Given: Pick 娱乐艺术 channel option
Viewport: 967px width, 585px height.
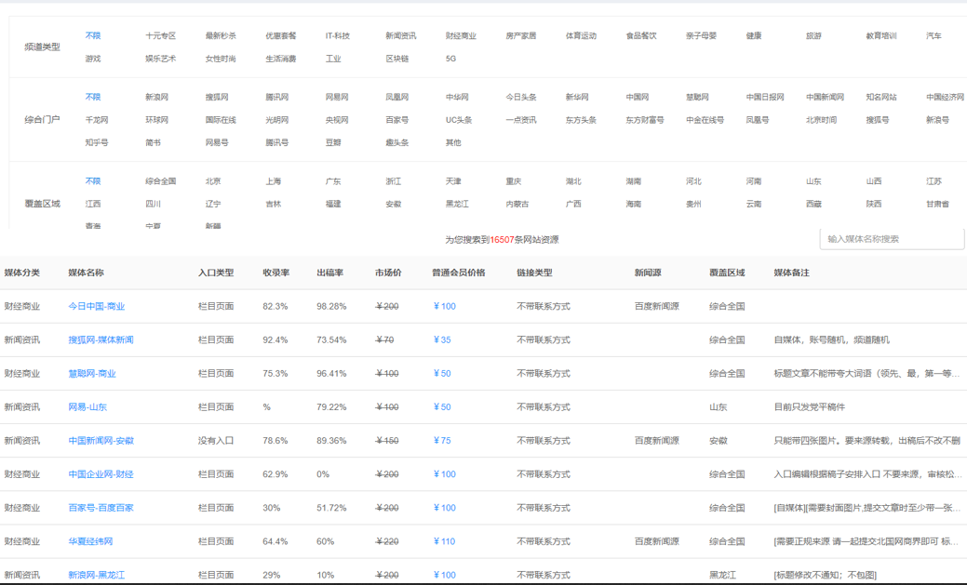Looking at the screenshot, I should (160, 59).
